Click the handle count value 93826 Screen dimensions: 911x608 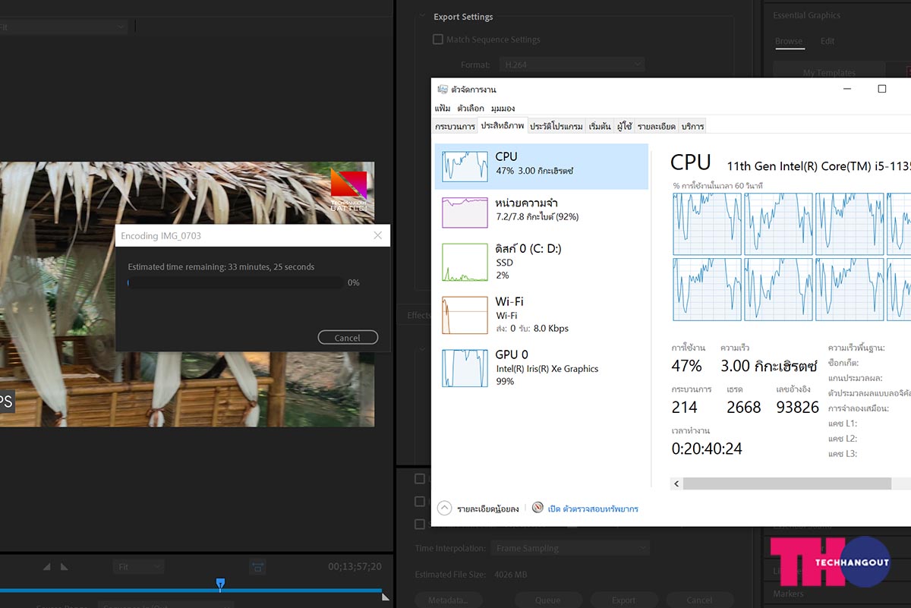tap(798, 407)
